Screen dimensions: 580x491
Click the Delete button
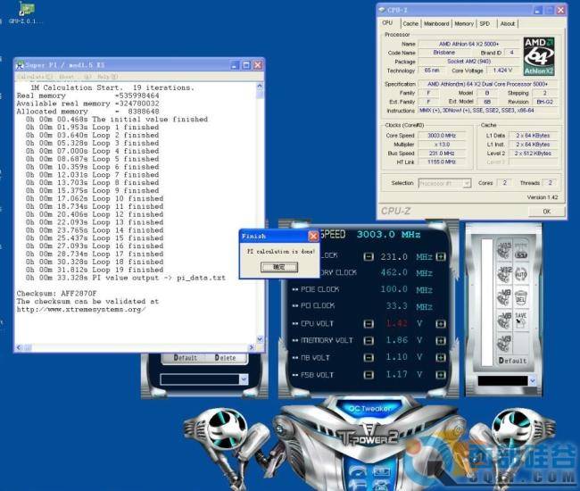[225, 358]
